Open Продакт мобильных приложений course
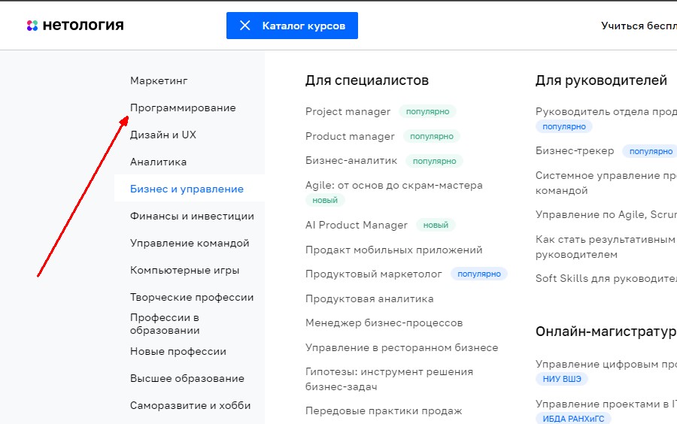 [393, 250]
